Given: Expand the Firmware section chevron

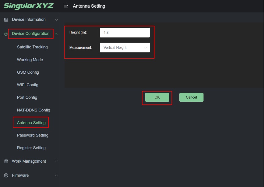Looking at the screenshot, I should [56, 175].
